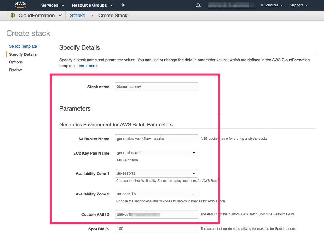
Task: Click the Custom AMI ID input field
Action: coord(156,214)
